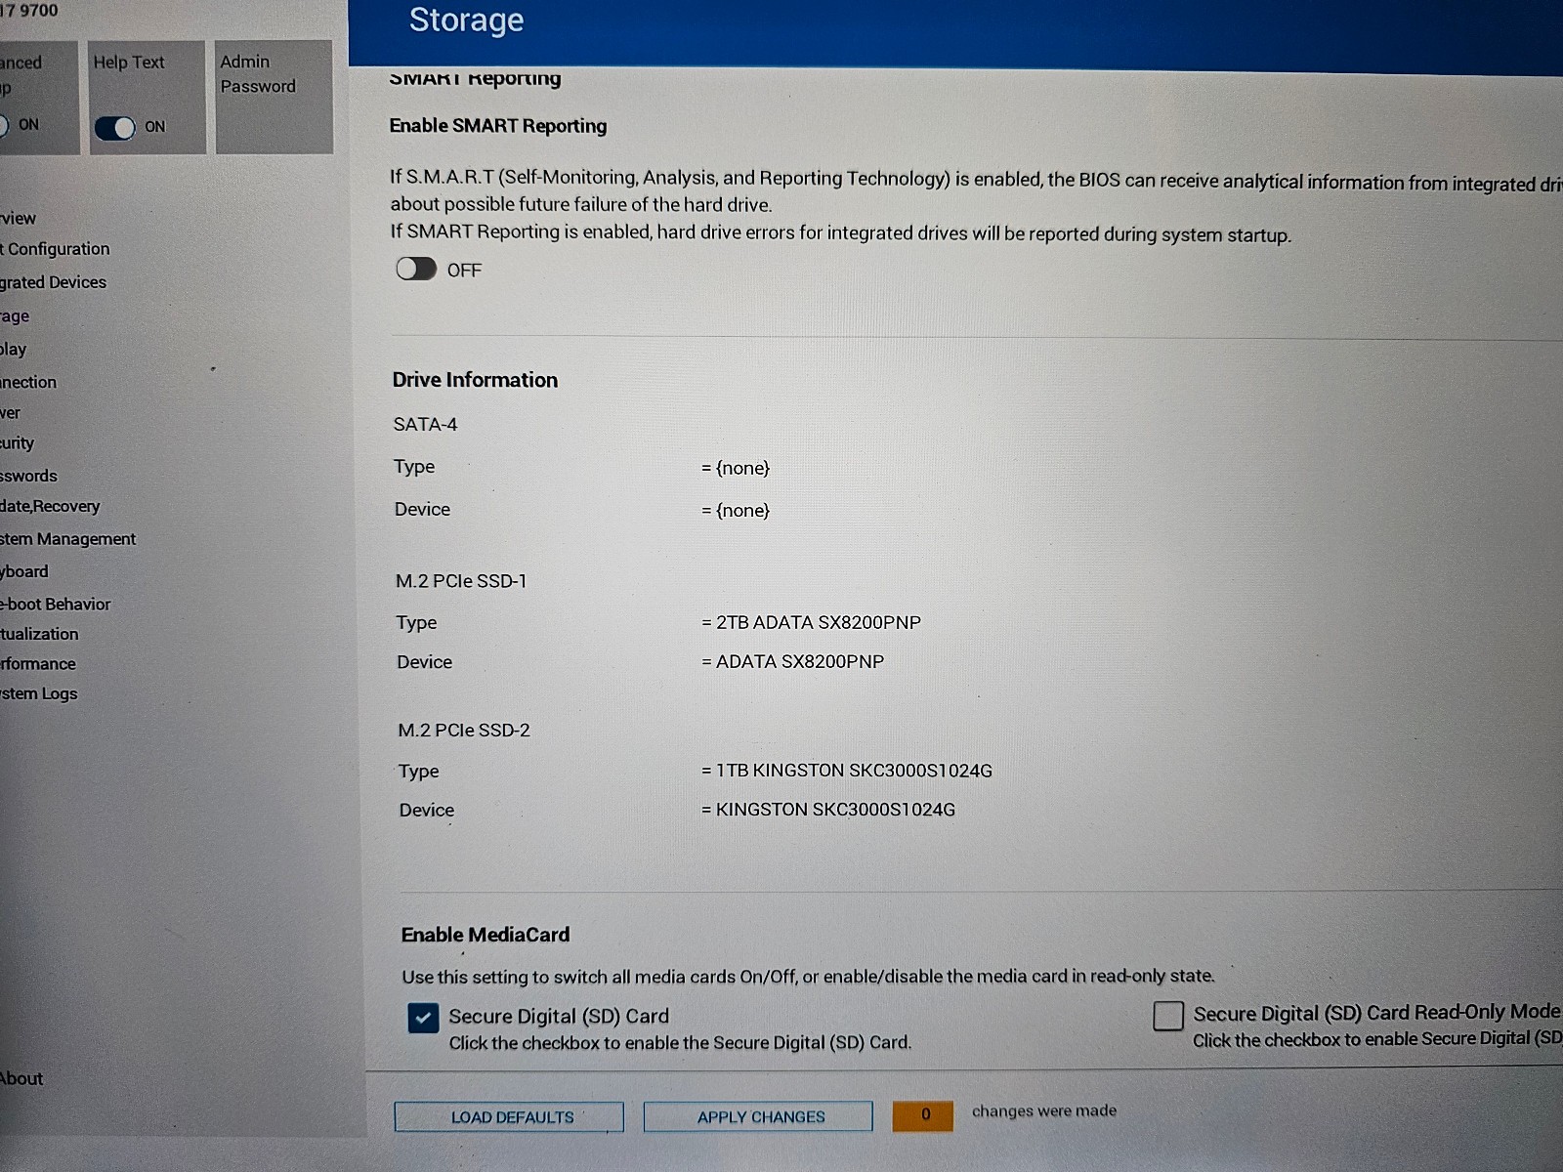This screenshot has width=1563, height=1172.
Task: Open the System Logs menu item
Action: coord(39,693)
